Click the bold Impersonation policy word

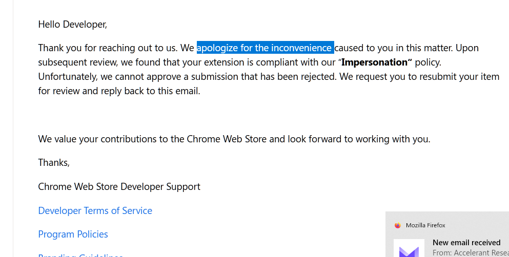(x=377, y=62)
